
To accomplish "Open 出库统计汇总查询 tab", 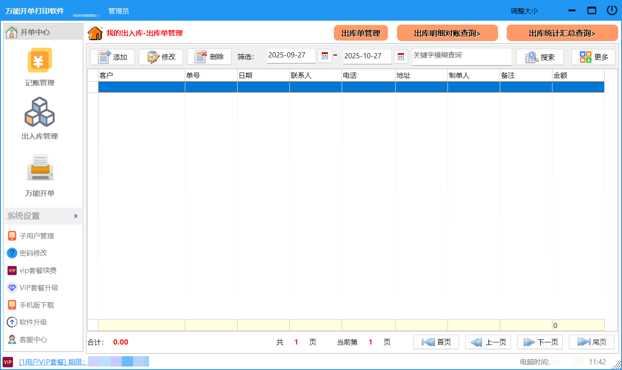I will (x=562, y=33).
